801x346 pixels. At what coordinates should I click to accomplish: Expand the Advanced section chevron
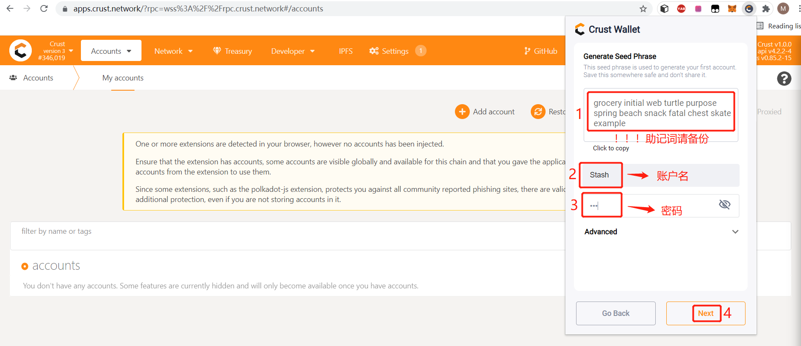tap(735, 232)
